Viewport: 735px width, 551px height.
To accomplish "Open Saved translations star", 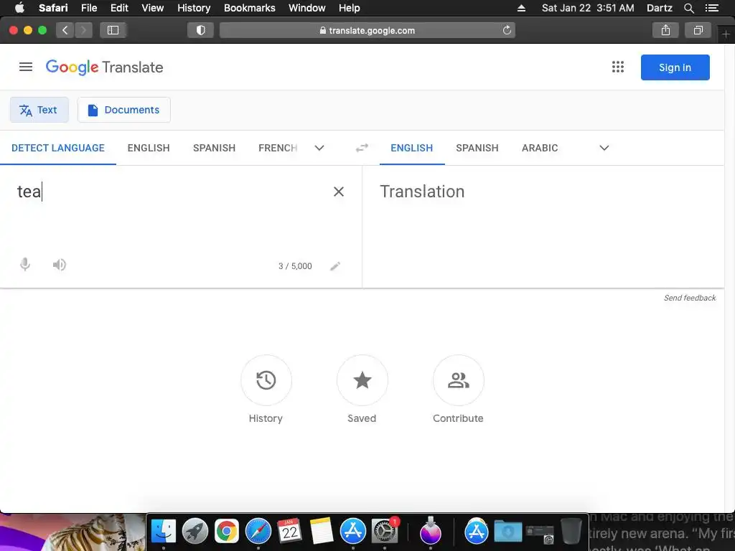I will (x=362, y=380).
